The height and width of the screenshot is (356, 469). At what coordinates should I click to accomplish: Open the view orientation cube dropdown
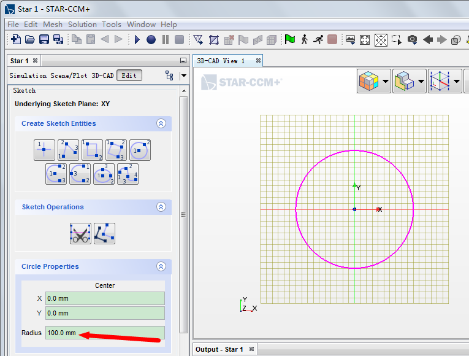[457, 81]
